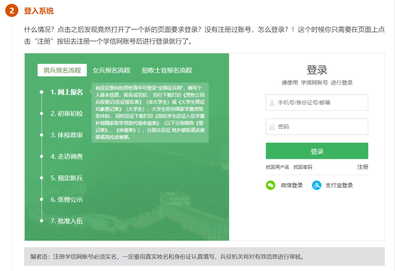This screenshot has height=271, width=395.
Task: Choose step 3. 体检政审
Action: pos(67,135)
